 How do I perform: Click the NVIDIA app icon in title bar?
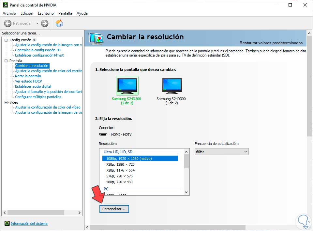[6, 5]
